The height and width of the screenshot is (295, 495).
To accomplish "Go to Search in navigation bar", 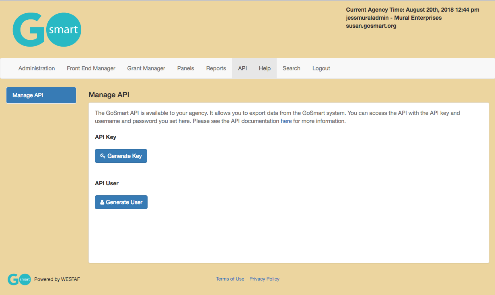I will [292, 68].
